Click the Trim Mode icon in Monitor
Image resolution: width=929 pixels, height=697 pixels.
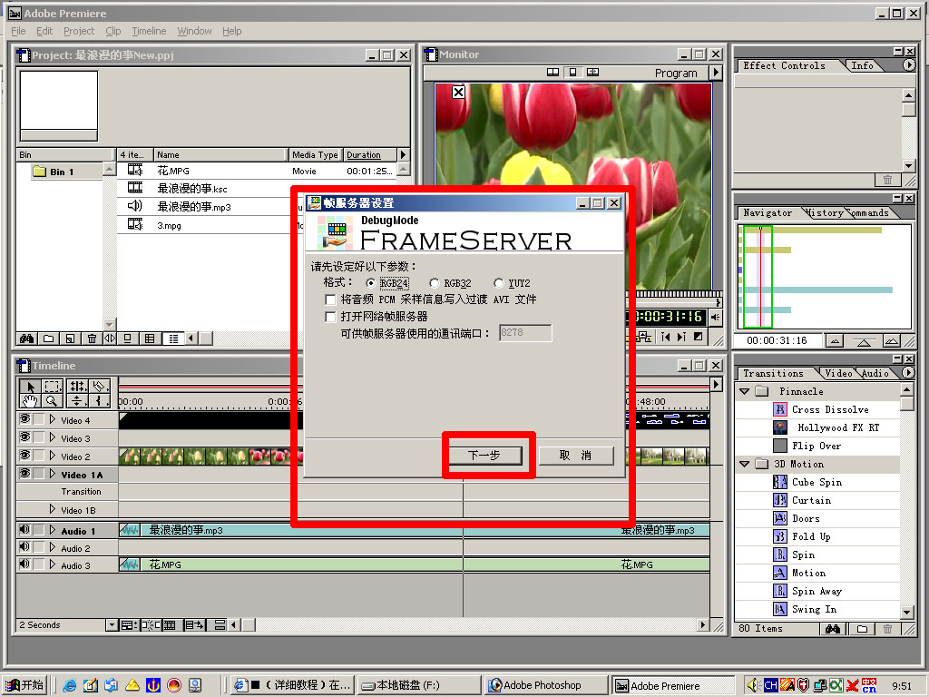point(592,73)
